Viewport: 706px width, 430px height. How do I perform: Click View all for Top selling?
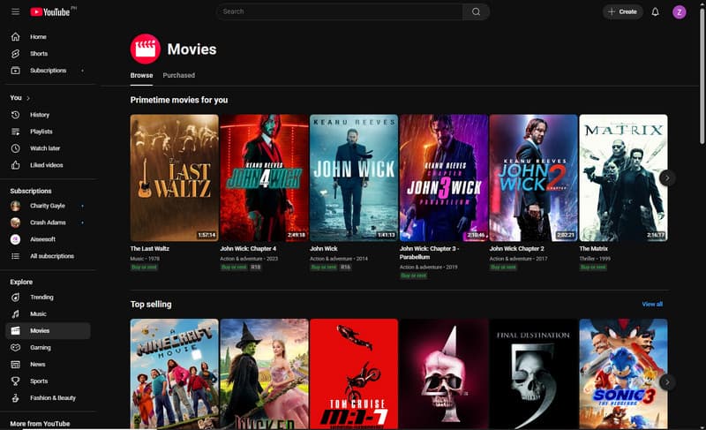pyautogui.click(x=652, y=305)
